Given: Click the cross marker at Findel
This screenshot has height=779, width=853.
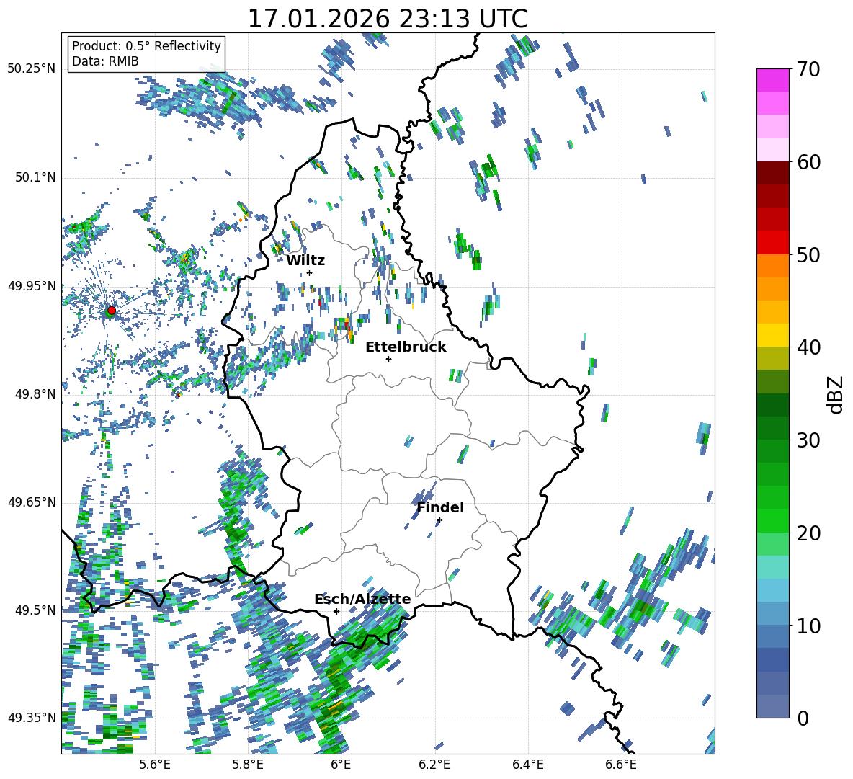Looking at the screenshot, I should coord(439,520).
